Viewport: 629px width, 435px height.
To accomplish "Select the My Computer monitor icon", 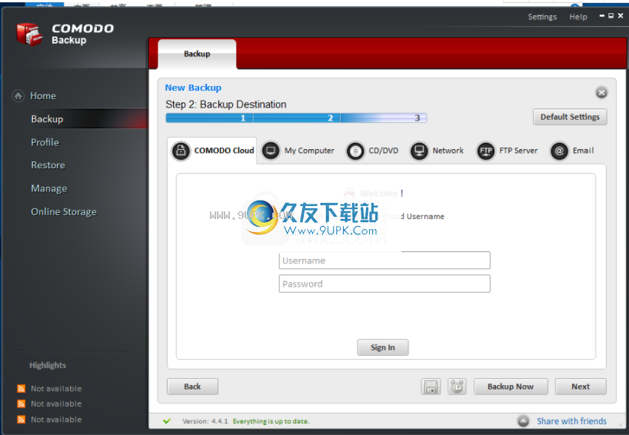I will point(271,151).
